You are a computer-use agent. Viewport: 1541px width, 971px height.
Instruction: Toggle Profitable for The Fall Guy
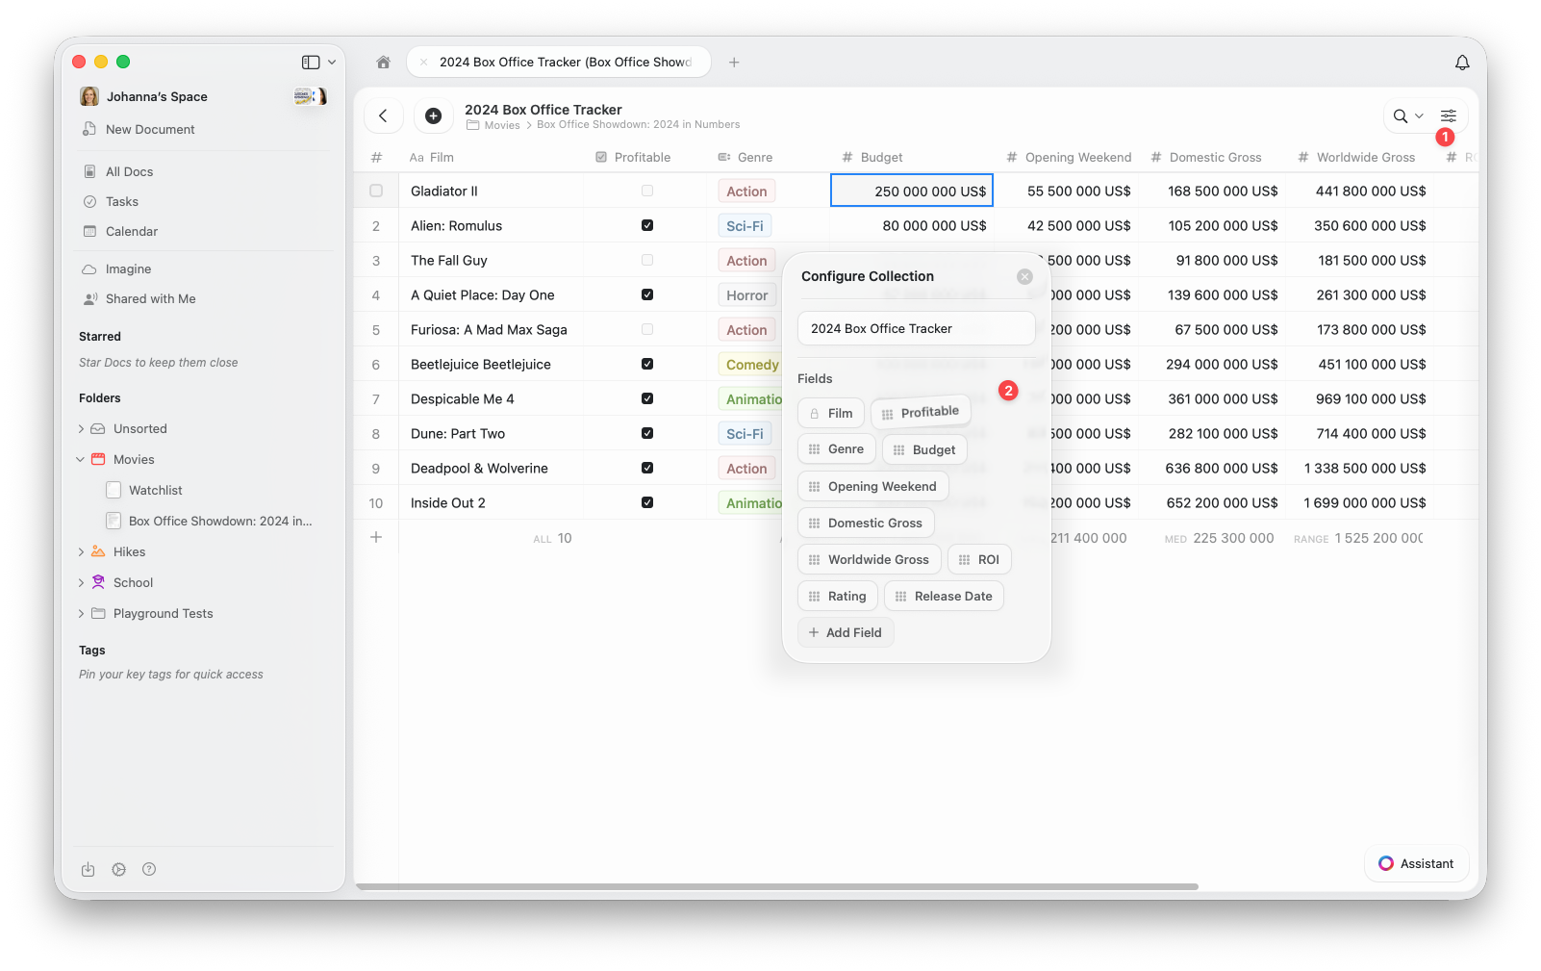pos(647,260)
